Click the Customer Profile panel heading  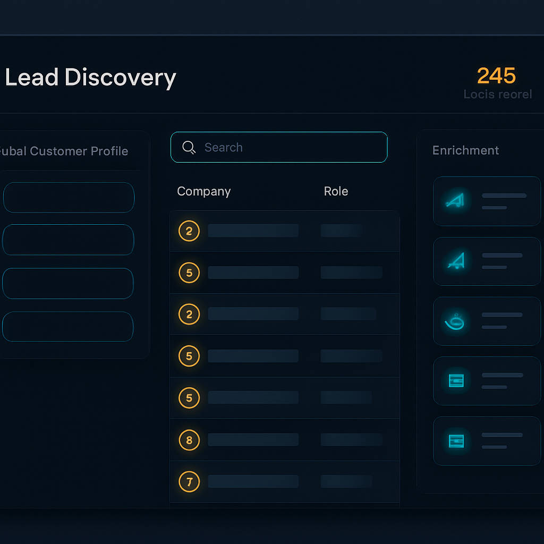click(64, 151)
